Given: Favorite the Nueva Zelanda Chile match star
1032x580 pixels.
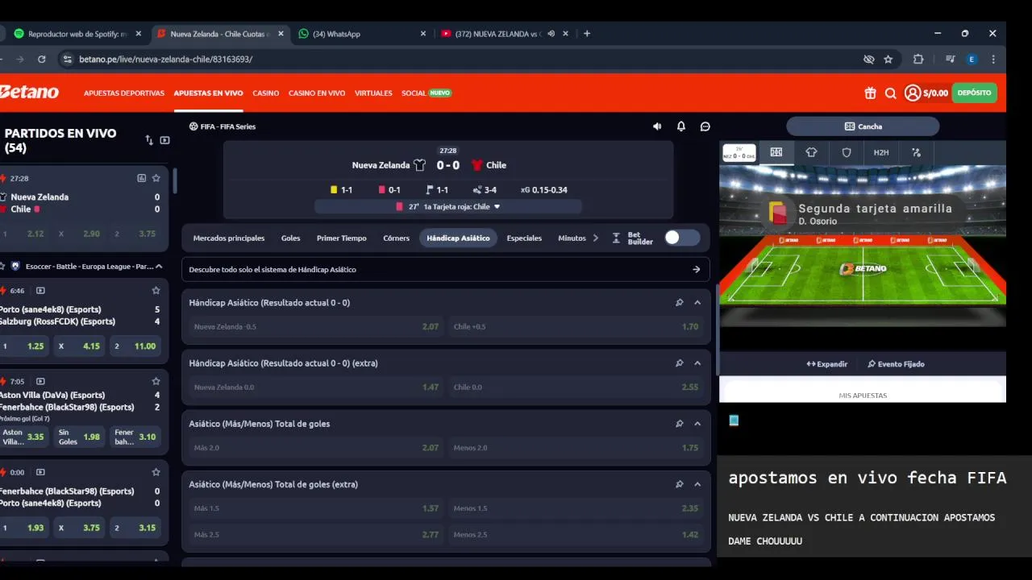Looking at the screenshot, I should coord(156,178).
